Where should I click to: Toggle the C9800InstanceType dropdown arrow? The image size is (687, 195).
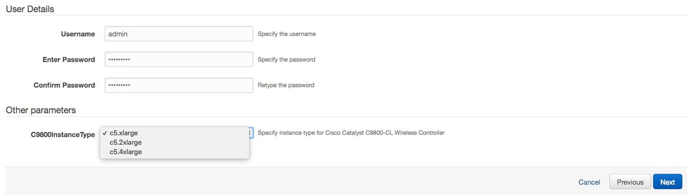[250, 133]
